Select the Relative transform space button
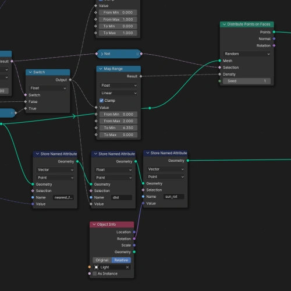Screen dimensions: 291x291 (x=121, y=260)
